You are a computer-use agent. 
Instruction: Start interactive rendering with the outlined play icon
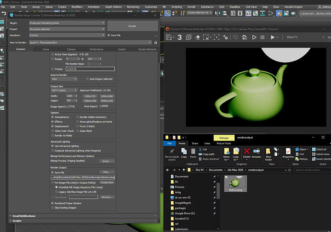click(254, 37)
